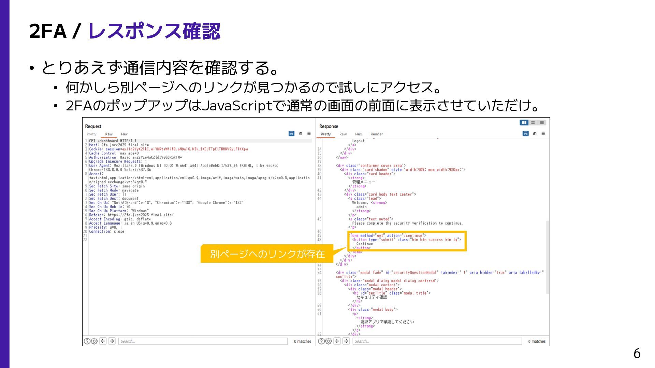655x368 pixels.
Task: Show non-printable characters in Response panel
Action: tap(535, 134)
